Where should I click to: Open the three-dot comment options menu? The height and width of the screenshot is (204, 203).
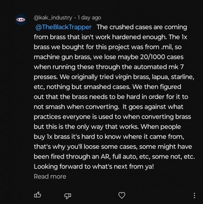194,195
